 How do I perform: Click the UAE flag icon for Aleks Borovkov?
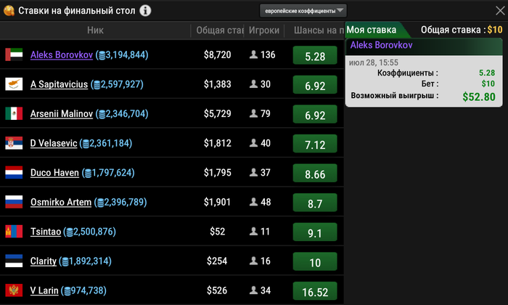(x=14, y=54)
